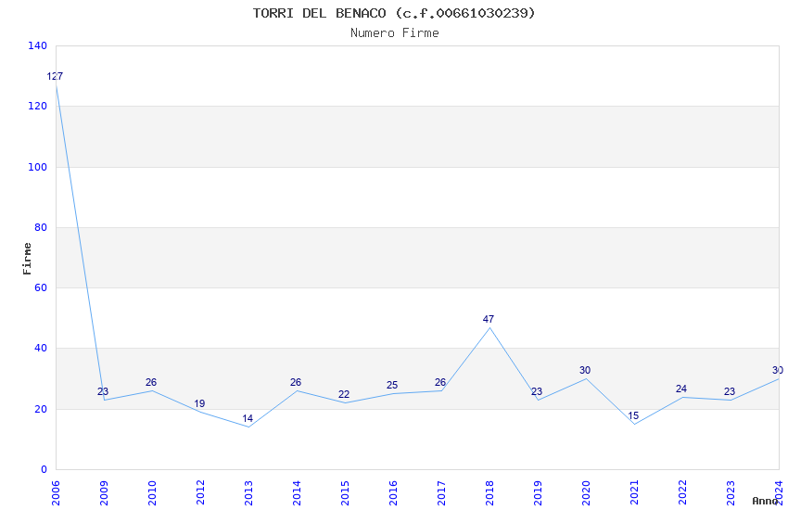This screenshot has width=788, height=510.
Task: Click the 2023 x-axis year tick
Action: (x=731, y=493)
